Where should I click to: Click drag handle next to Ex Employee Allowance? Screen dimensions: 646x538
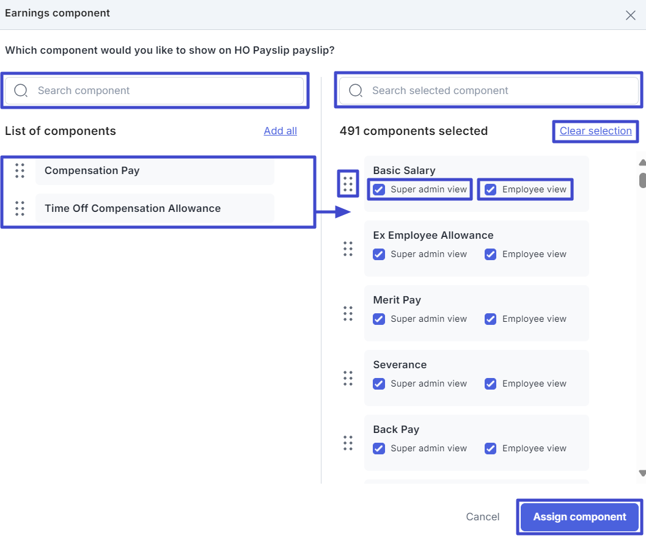[348, 249]
